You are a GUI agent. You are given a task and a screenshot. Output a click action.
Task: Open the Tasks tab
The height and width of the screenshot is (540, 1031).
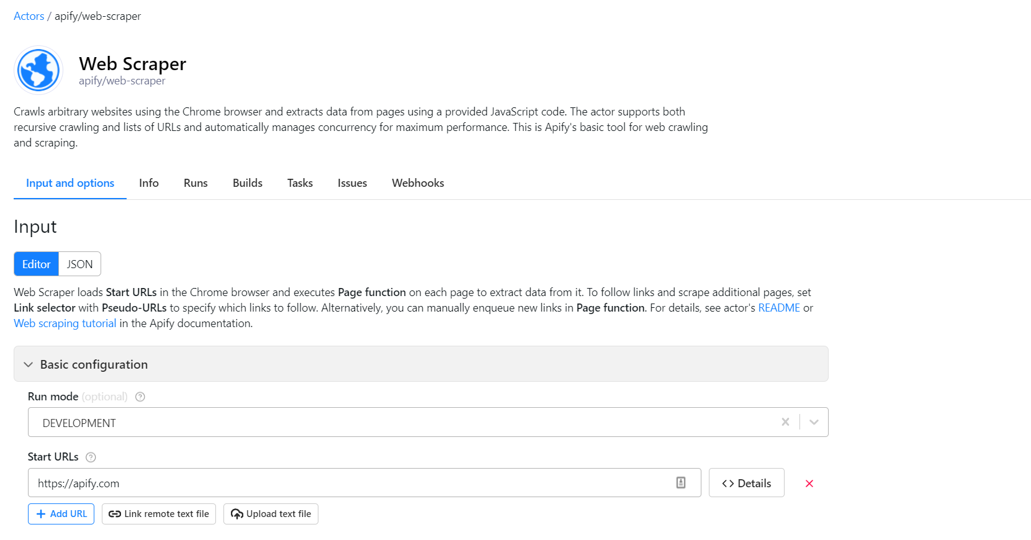(300, 183)
